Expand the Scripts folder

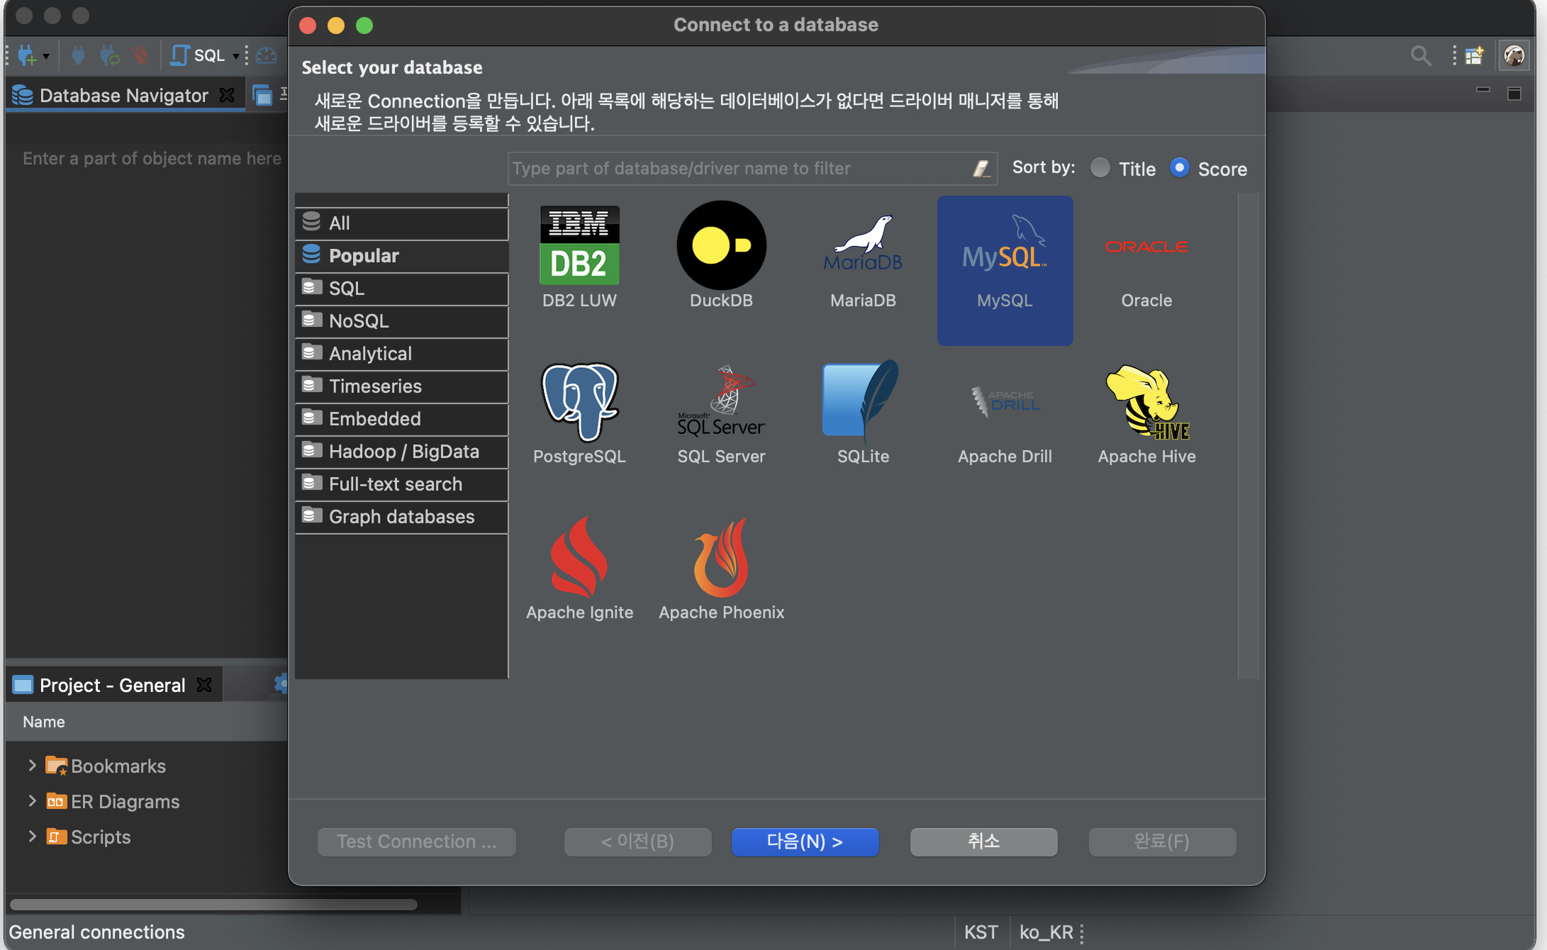click(32, 836)
